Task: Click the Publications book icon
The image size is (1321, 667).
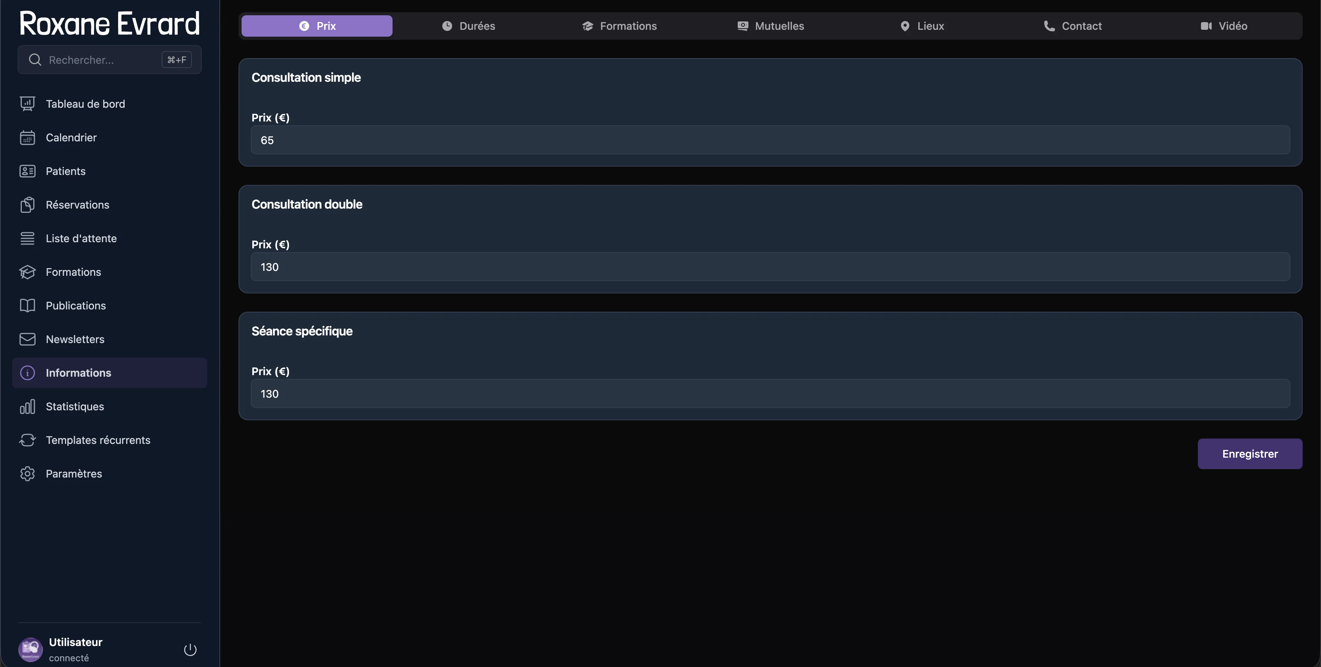Action: tap(27, 305)
